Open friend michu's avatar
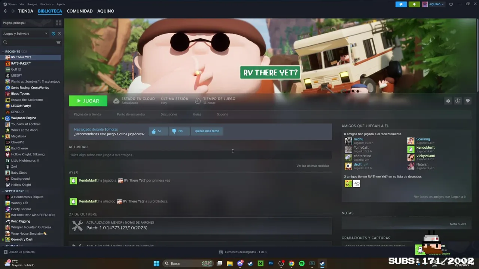 click(x=348, y=141)
